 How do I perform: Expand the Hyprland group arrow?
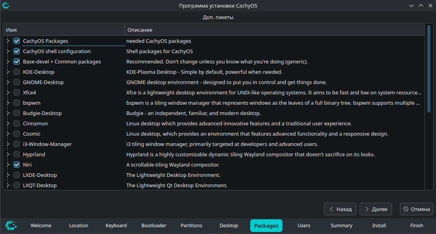point(8,154)
